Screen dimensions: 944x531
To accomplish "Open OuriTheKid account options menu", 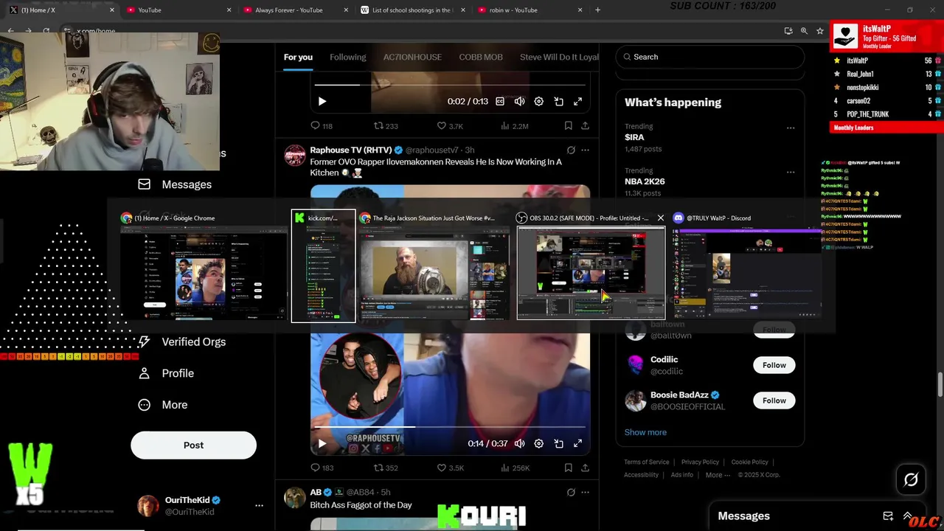I will [x=259, y=506].
